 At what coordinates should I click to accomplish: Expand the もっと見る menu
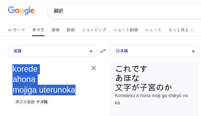[181, 30]
